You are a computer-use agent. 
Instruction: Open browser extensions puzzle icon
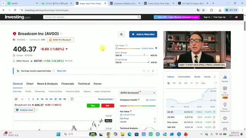pos(211,10)
